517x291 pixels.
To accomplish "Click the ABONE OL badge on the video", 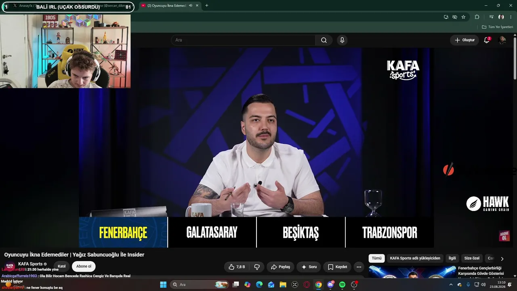I will [504, 236].
